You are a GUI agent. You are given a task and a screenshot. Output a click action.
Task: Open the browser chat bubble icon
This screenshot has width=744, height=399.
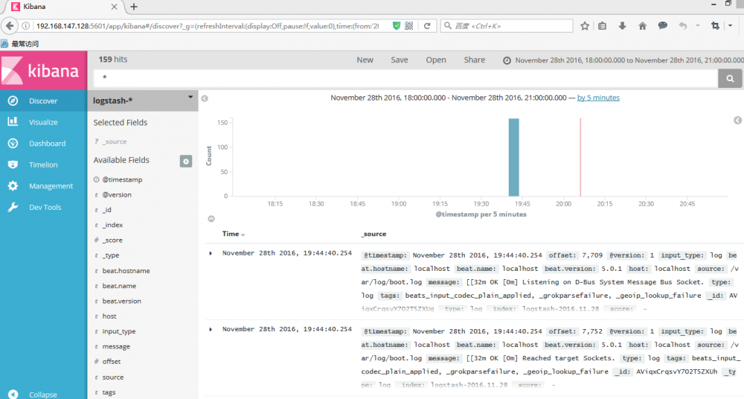tap(662, 25)
